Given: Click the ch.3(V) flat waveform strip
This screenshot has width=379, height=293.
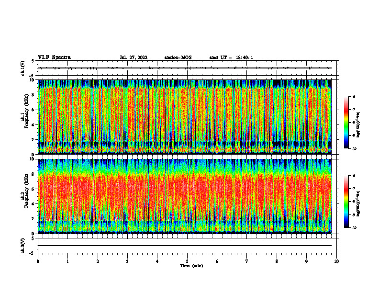Looking at the screenshot, I should tap(187, 246).
